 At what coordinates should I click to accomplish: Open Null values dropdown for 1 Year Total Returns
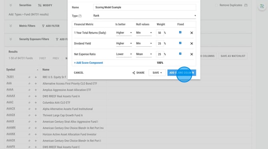pyautogui.click(x=144, y=33)
